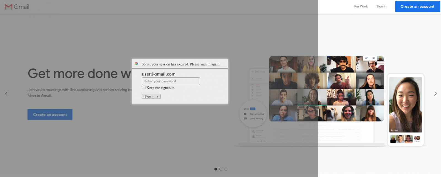Click the blue New badge beside Meet
This screenshot has height=177, width=441.
pos(252,109)
